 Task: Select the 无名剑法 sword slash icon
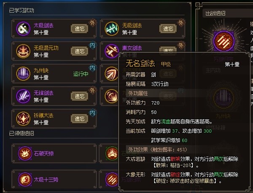click(x=111, y=74)
